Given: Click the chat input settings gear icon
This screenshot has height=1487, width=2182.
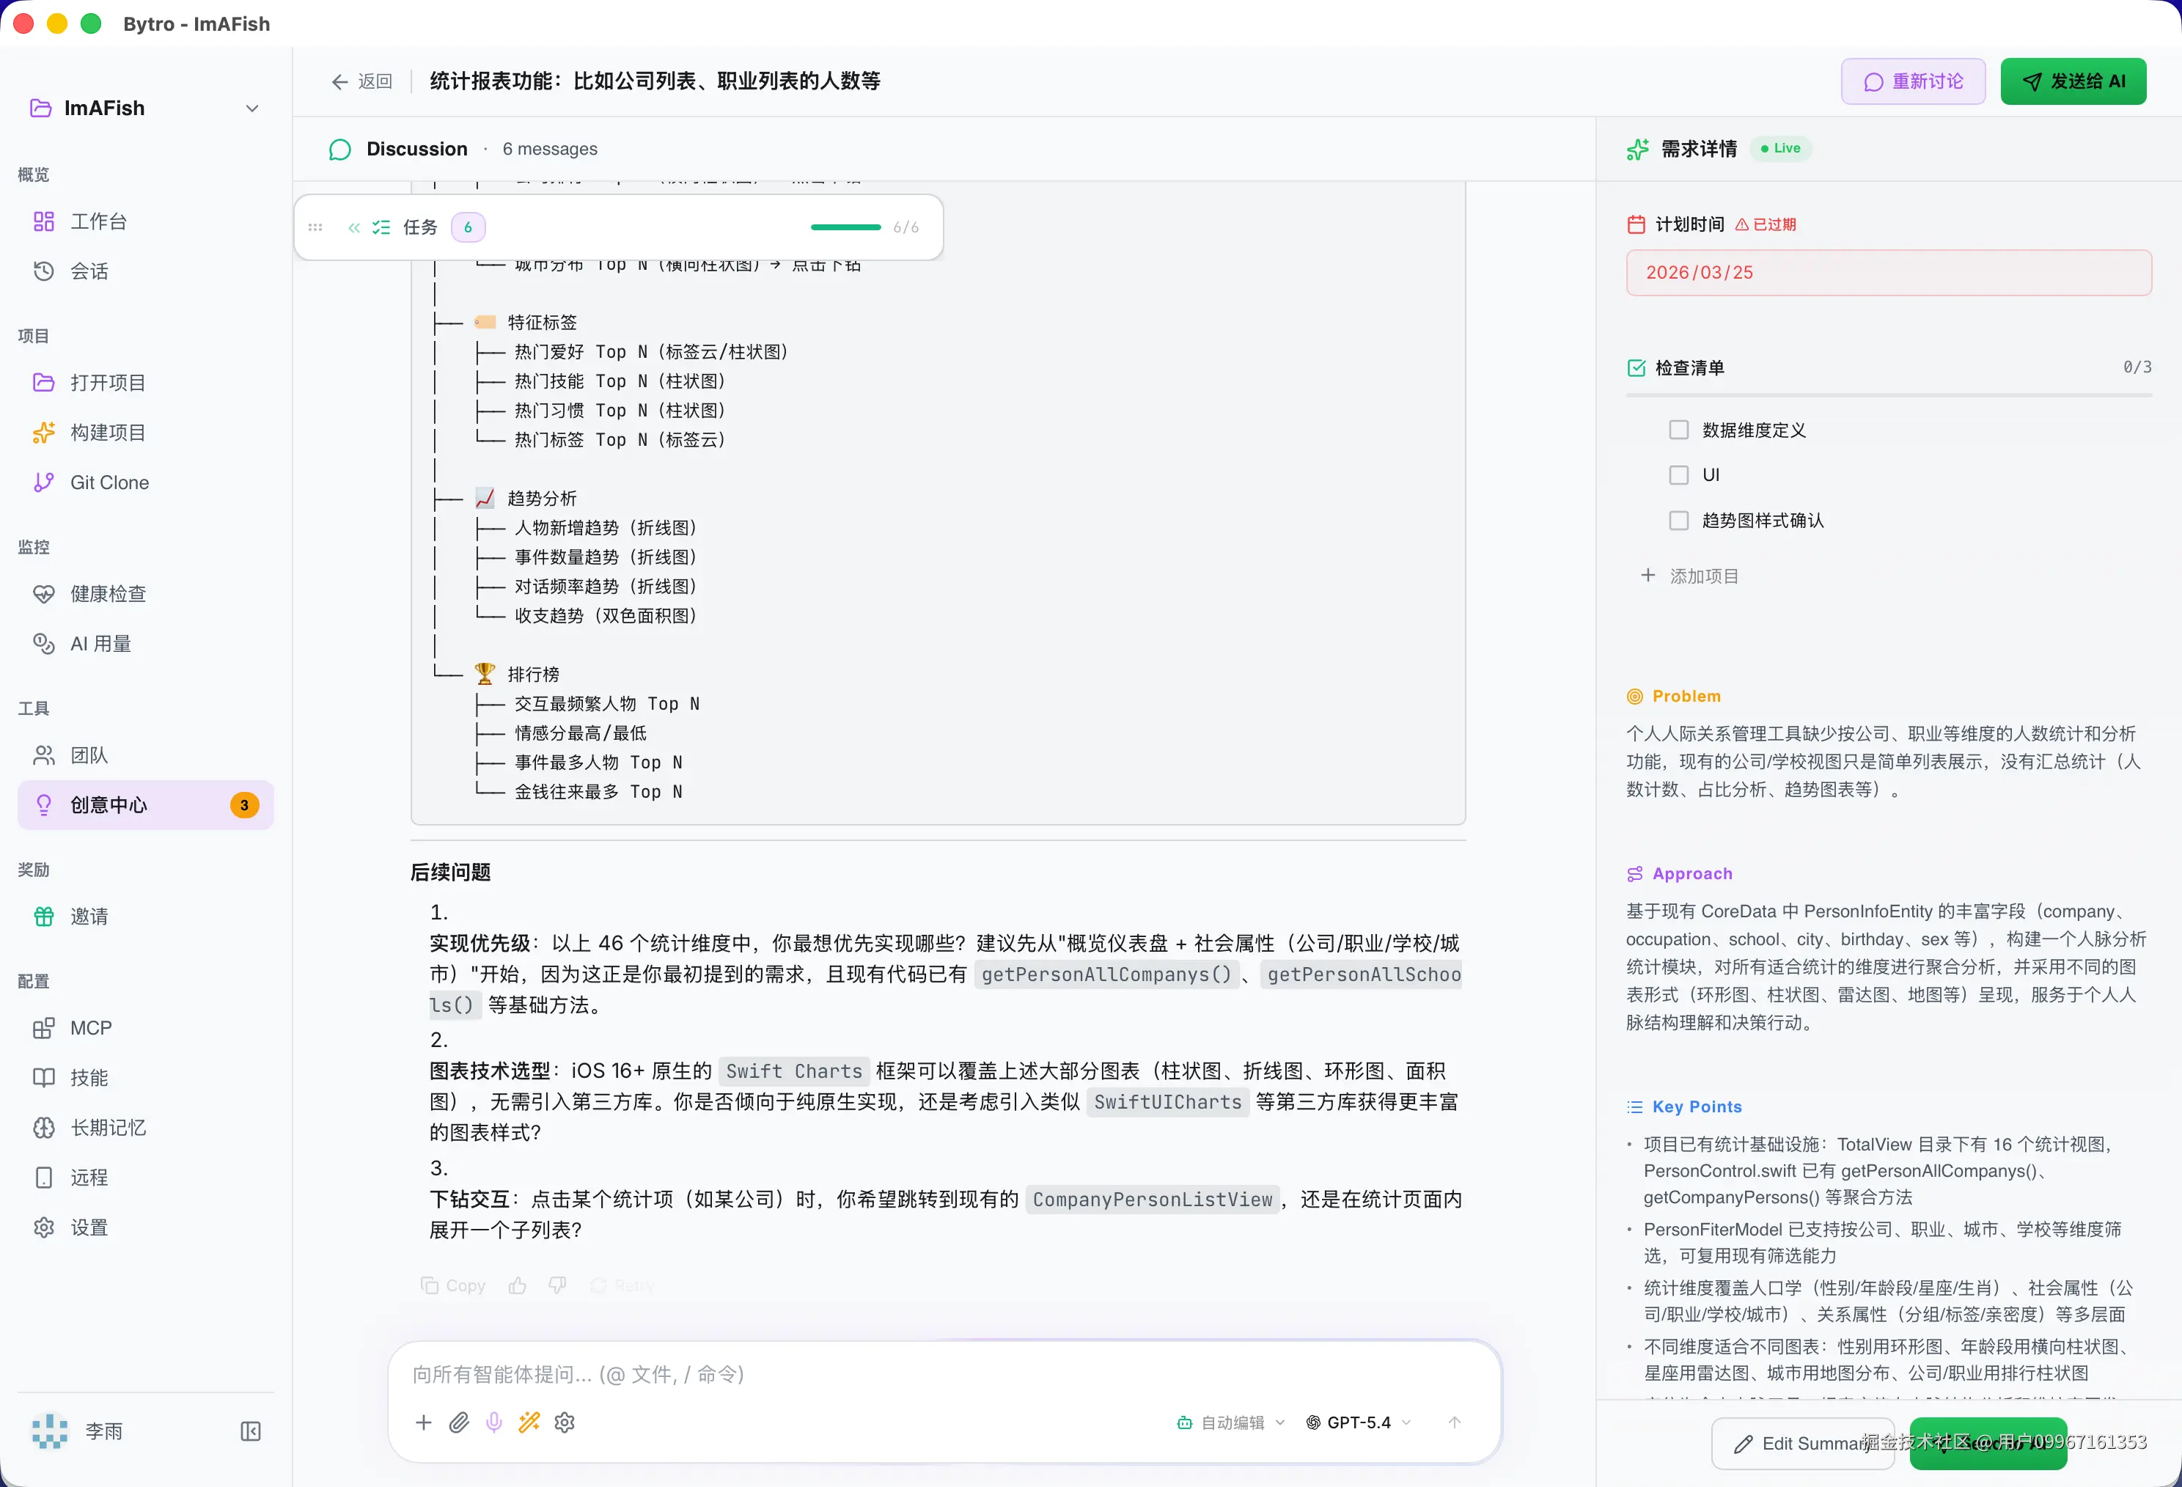Looking at the screenshot, I should (x=565, y=1422).
